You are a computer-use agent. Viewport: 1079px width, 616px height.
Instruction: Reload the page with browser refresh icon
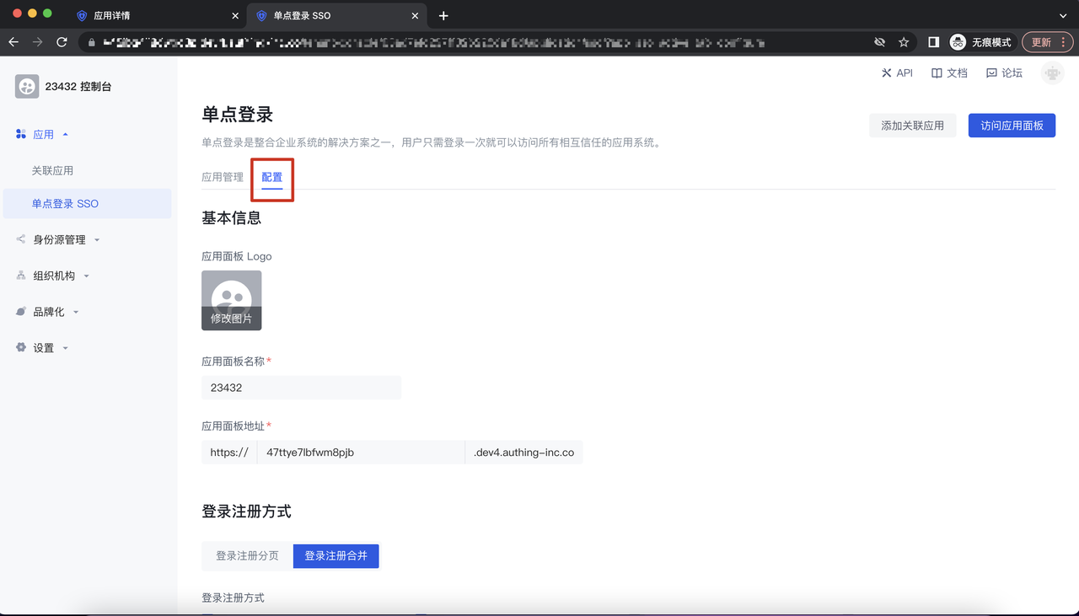click(x=62, y=42)
